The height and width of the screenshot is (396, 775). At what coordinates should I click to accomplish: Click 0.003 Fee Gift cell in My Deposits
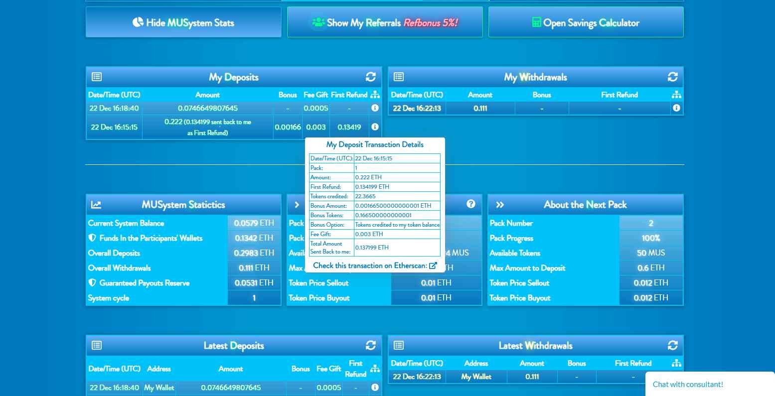(x=316, y=127)
